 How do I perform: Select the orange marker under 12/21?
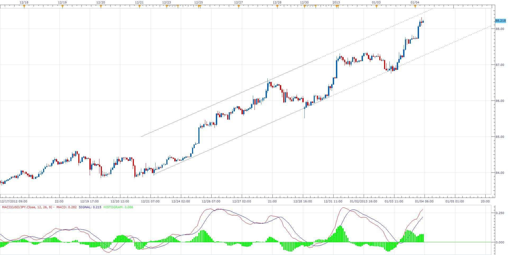tap(139, 7)
